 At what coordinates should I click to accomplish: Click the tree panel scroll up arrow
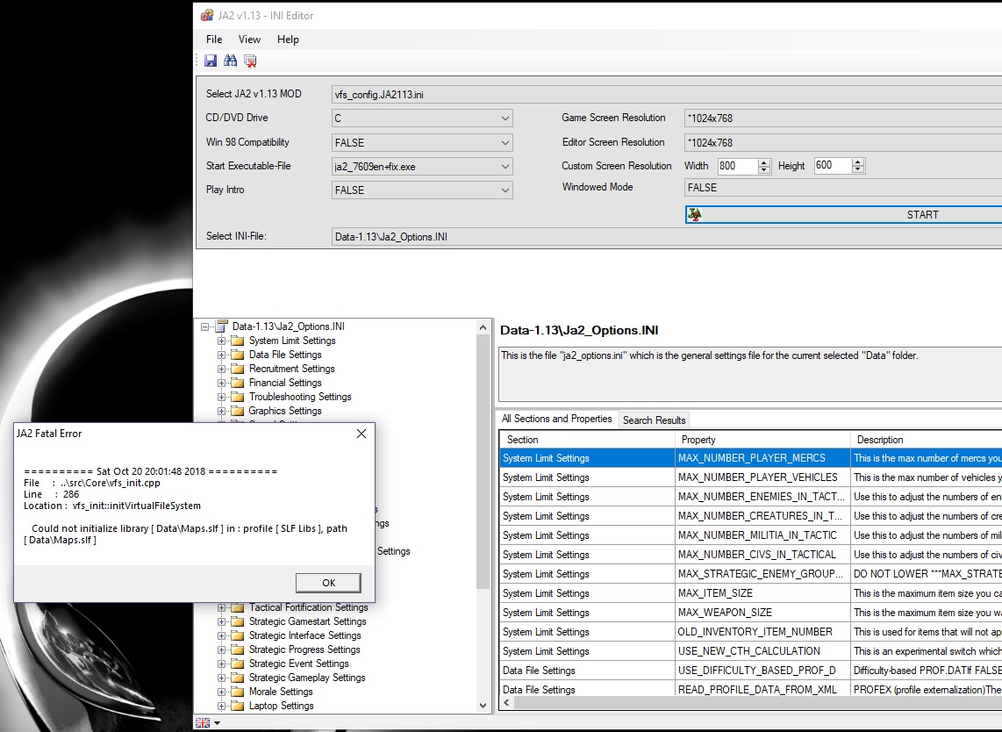pyautogui.click(x=483, y=327)
